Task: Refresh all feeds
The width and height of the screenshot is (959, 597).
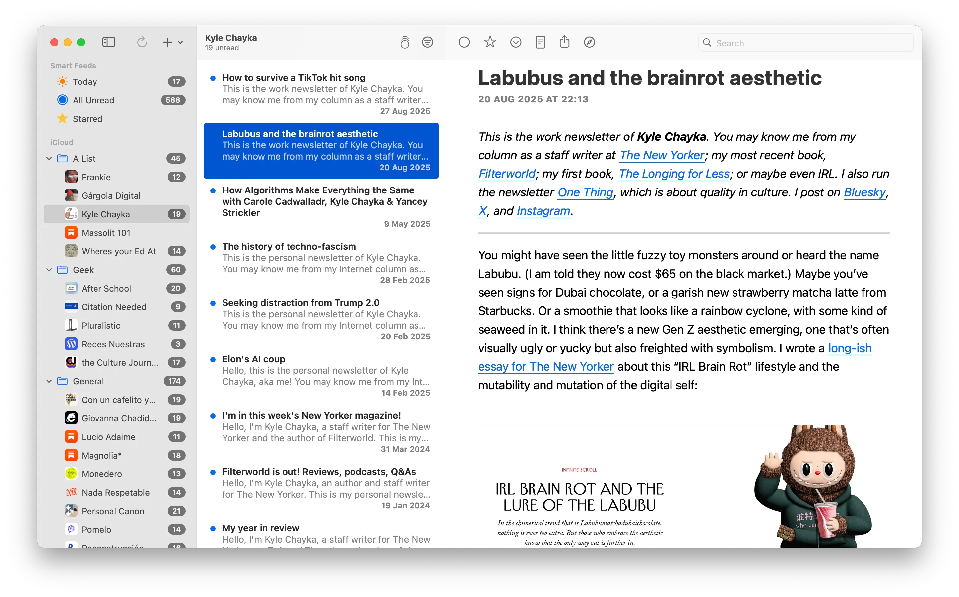Action: pyautogui.click(x=142, y=42)
